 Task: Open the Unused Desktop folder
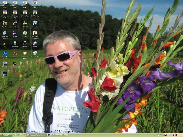point(25,55)
